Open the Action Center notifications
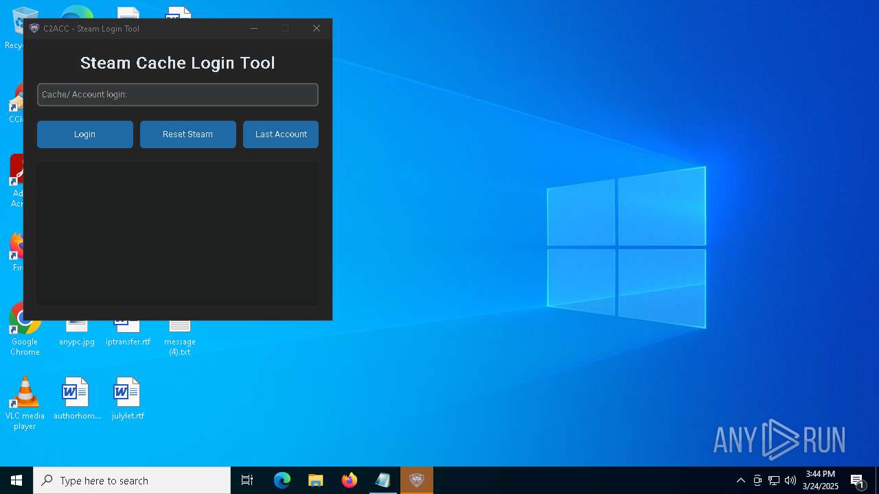The image size is (879, 494). [858, 480]
